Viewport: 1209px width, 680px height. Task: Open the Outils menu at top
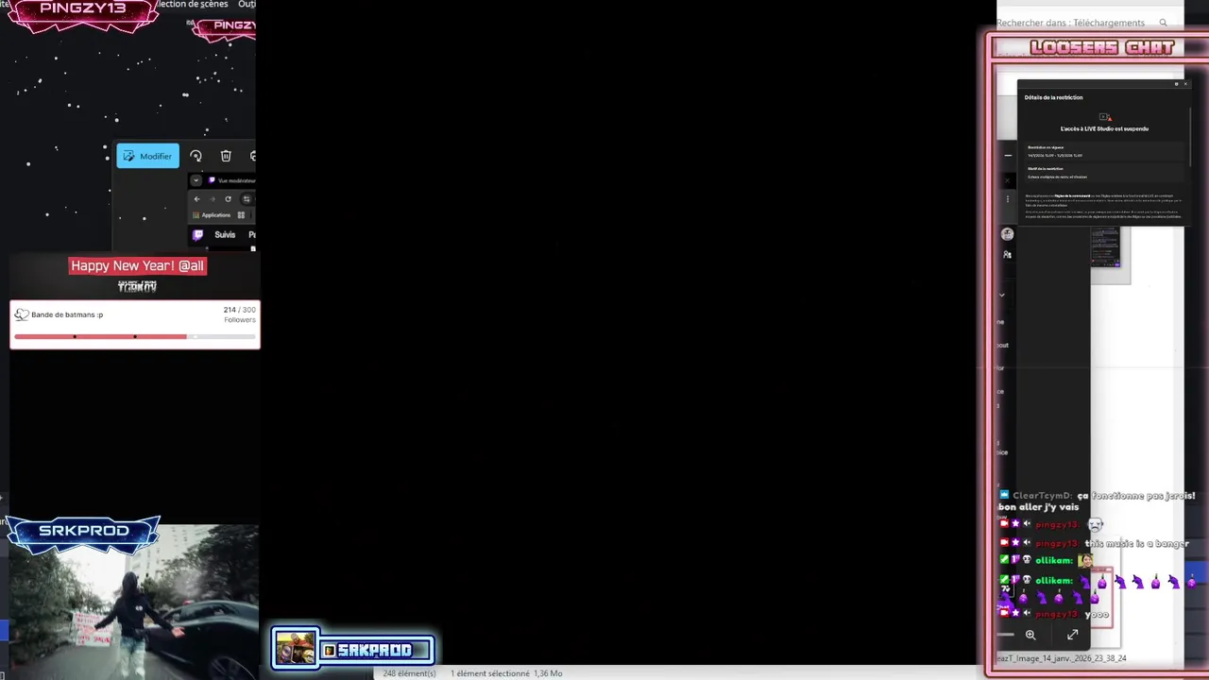tap(247, 5)
